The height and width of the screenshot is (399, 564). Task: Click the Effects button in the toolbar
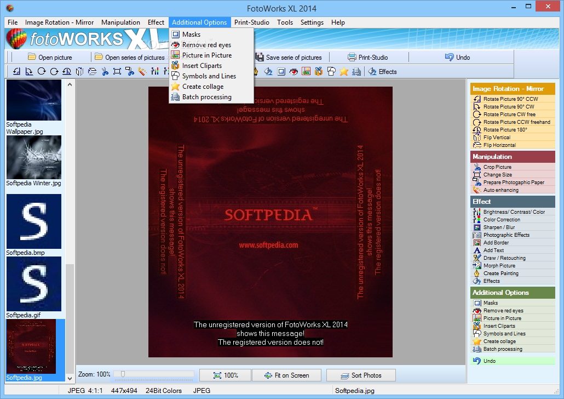[383, 72]
